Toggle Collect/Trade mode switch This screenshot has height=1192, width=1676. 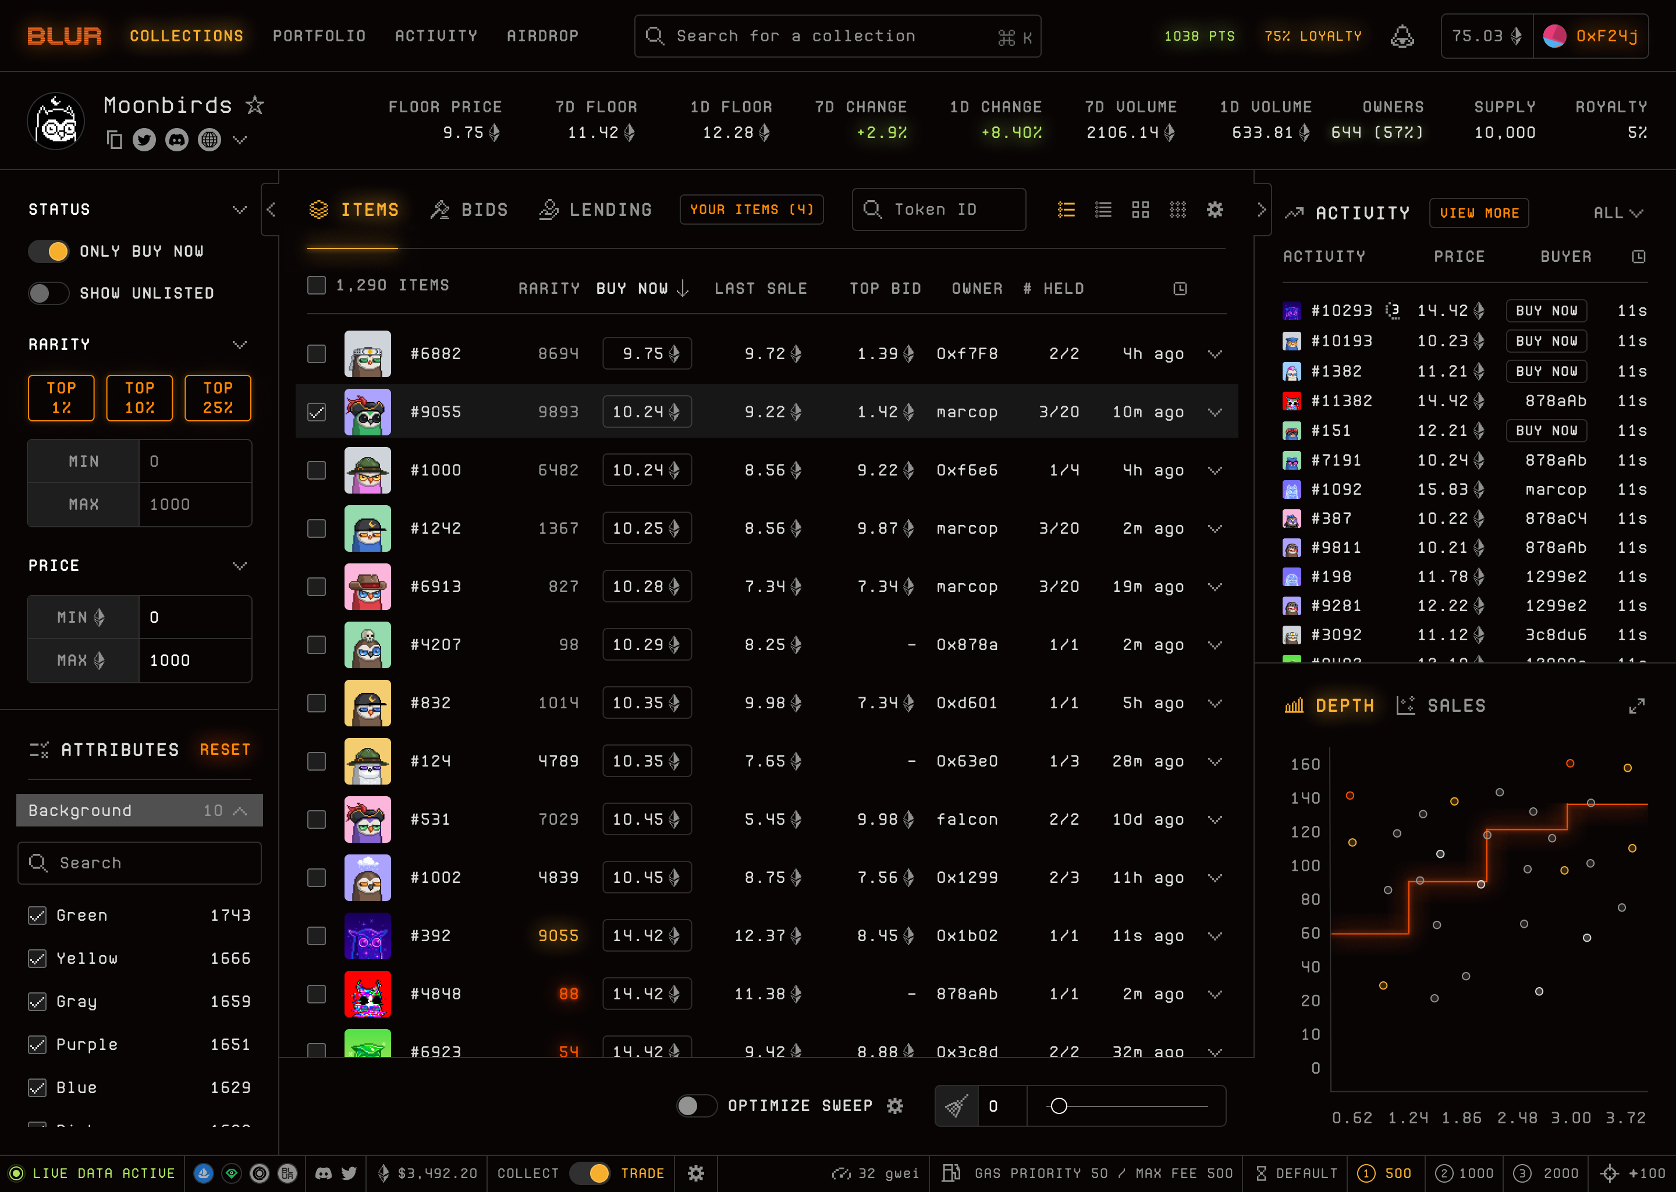pos(590,1173)
